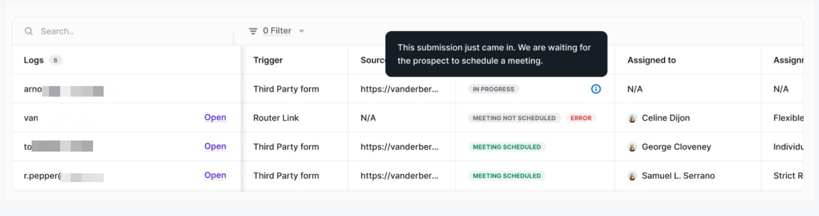Click the filter lines icon
Image resolution: width=819 pixels, height=216 pixels.
click(x=253, y=31)
